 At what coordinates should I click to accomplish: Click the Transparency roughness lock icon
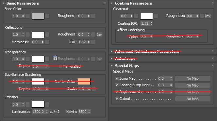55,58
